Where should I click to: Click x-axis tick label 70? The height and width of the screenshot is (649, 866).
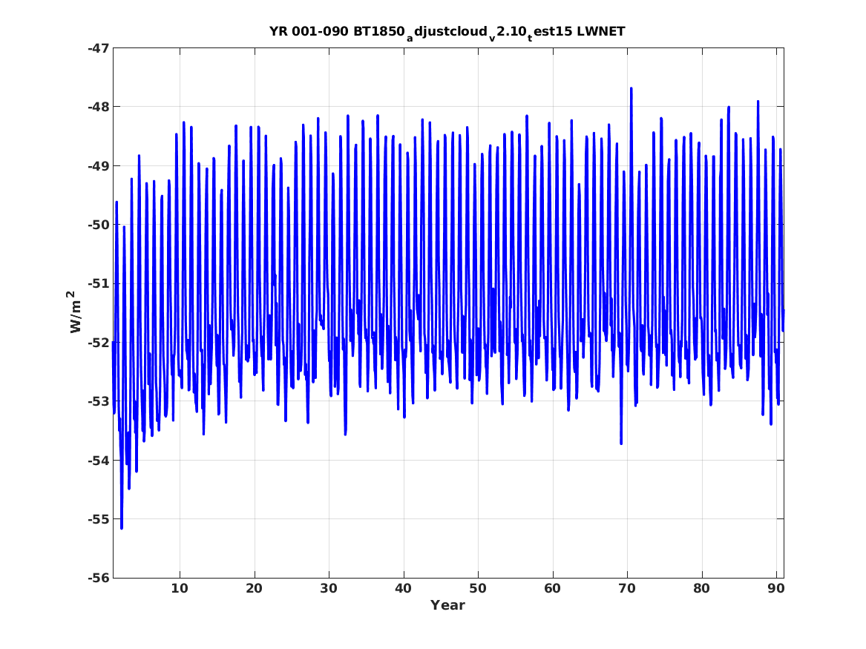coord(627,588)
